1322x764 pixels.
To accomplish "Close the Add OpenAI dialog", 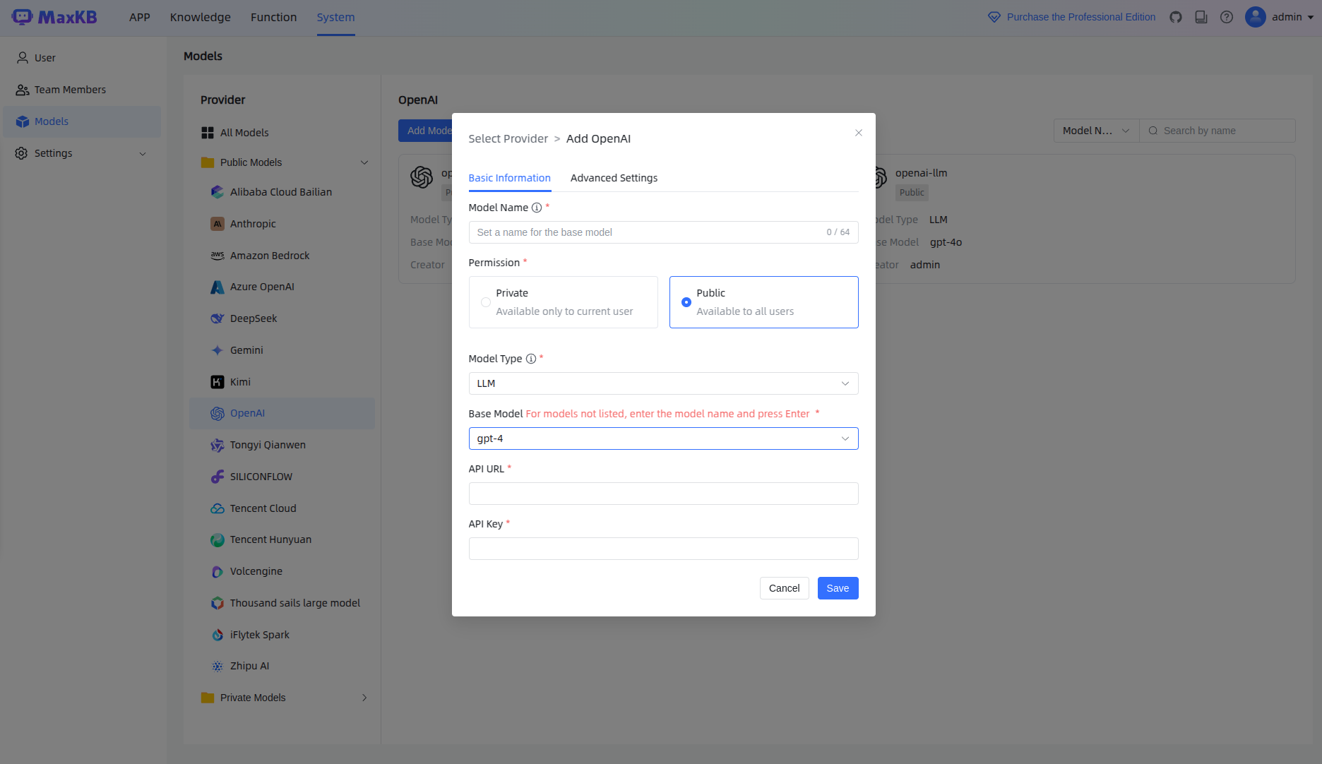I will coord(859,133).
